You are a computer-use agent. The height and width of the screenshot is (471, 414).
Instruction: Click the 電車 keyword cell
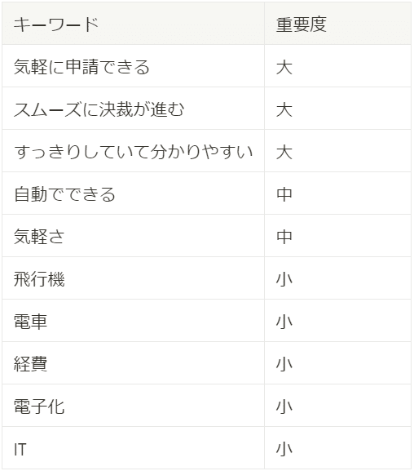tap(133, 321)
